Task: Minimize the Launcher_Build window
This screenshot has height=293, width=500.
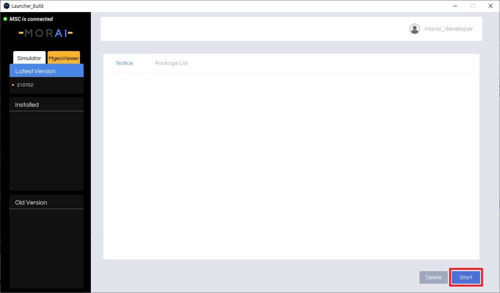Action: (455, 6)
